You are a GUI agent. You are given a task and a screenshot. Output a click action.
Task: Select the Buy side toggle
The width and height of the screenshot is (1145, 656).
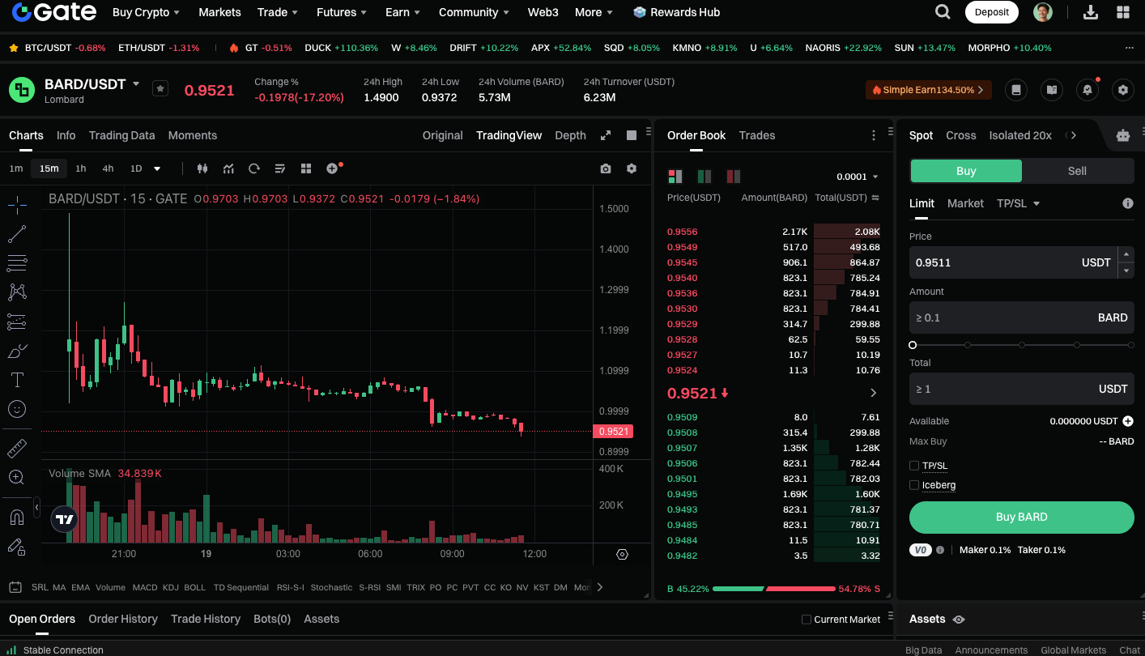pos(966,171)
